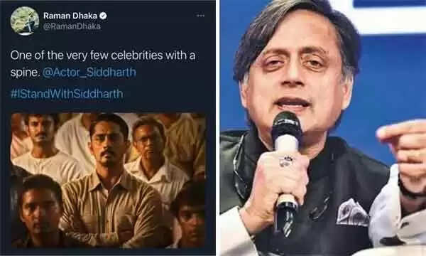Click the blue verified badge
This screenshot has width=426, height=256.
[103, 16]
